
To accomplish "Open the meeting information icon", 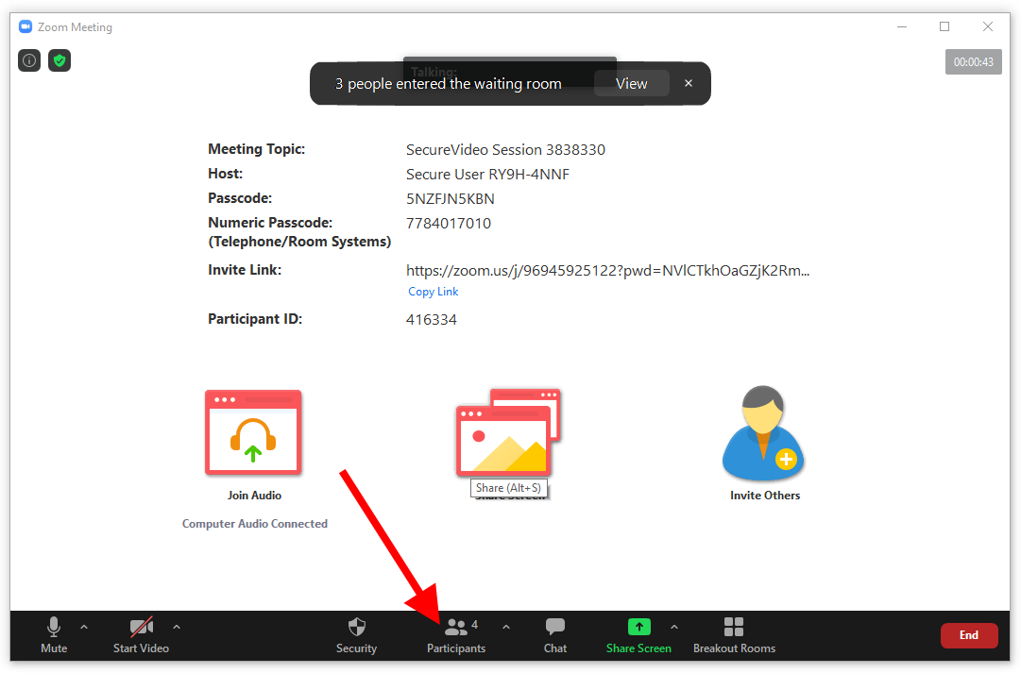I will click(x=29, y=60).
